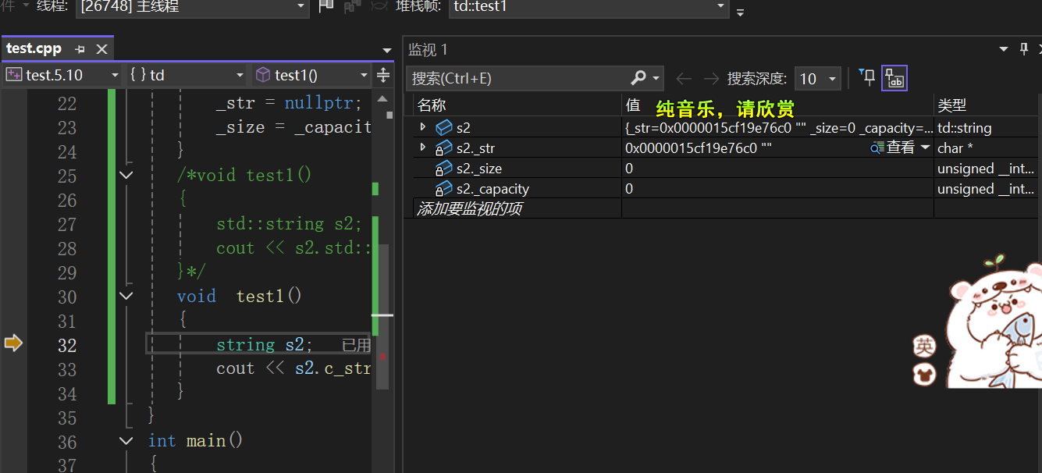
Task: Open the 搜索深度 value 10 dropdown
Action: click(817, 78)
